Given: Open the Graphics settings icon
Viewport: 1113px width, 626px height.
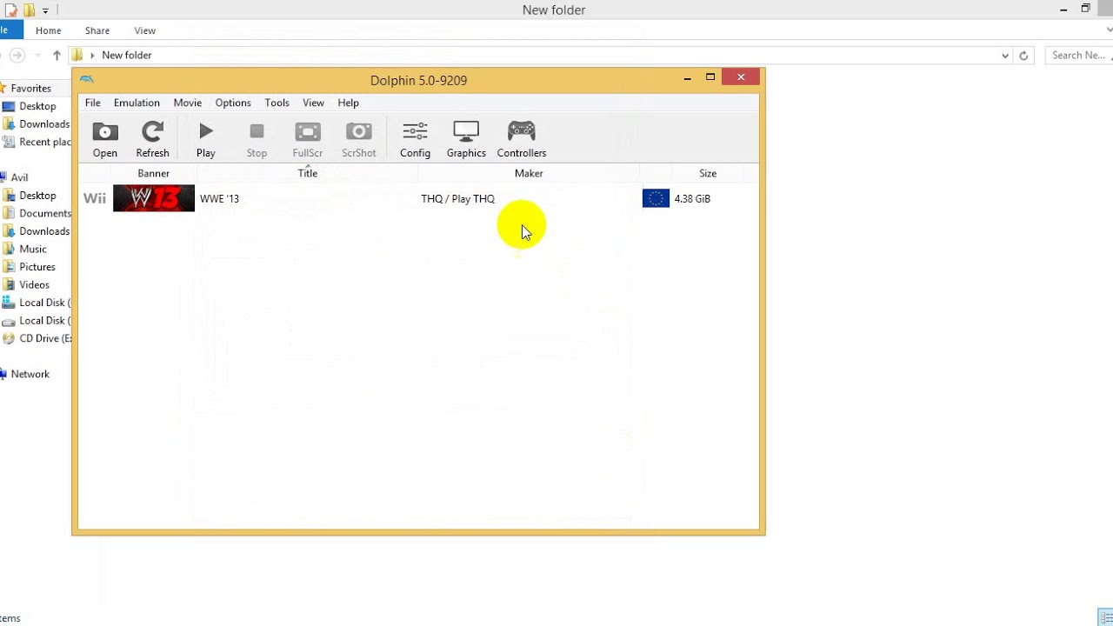Looking at the screenshot, I should click(466, 139).
